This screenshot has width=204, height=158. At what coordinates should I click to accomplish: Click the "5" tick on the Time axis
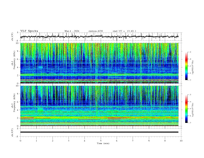101,141
